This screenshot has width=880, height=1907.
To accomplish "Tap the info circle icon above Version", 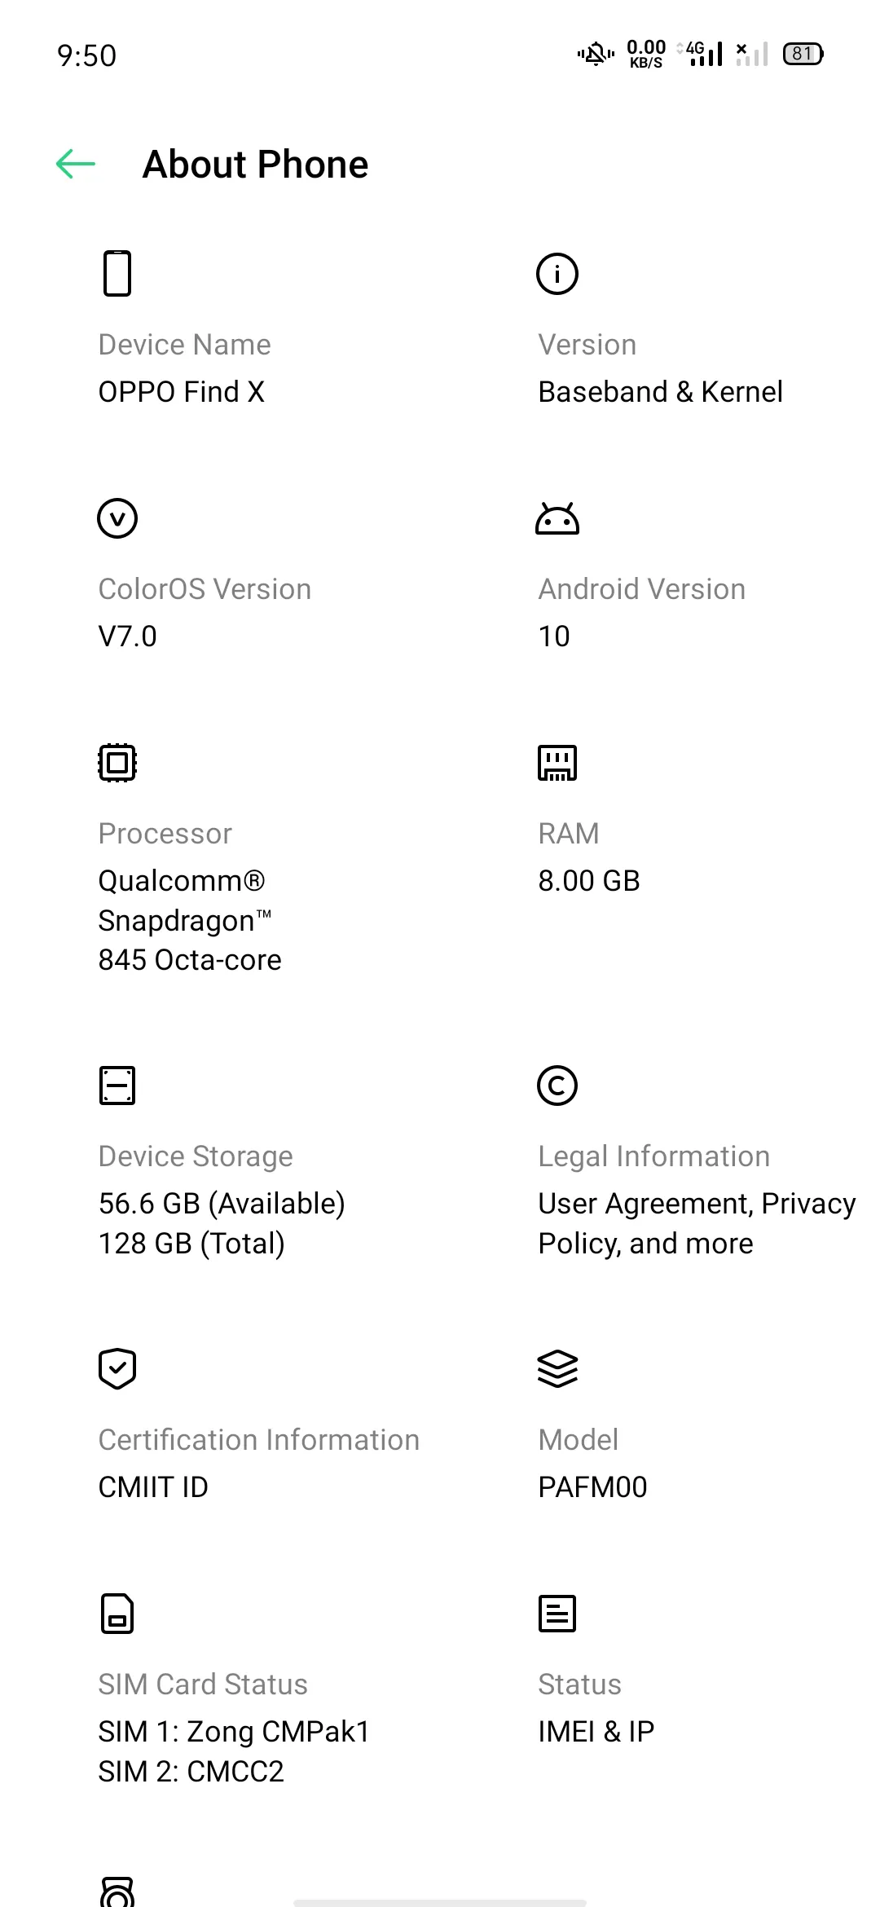I will point(557,274).
